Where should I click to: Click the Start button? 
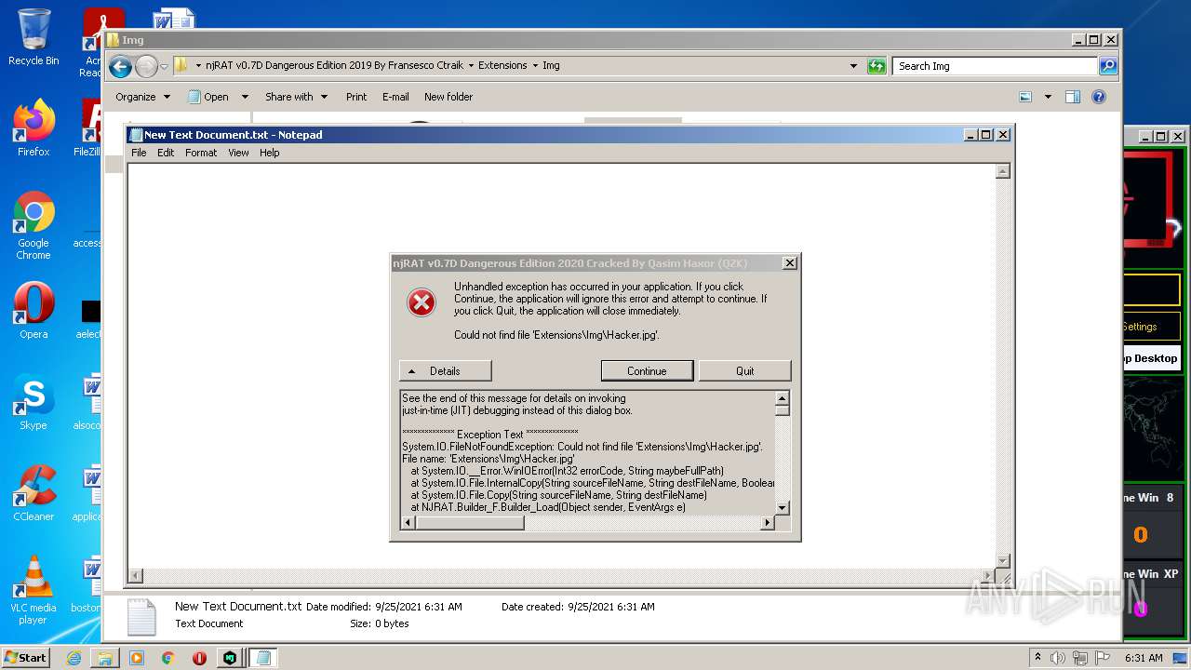click(26, 658)
